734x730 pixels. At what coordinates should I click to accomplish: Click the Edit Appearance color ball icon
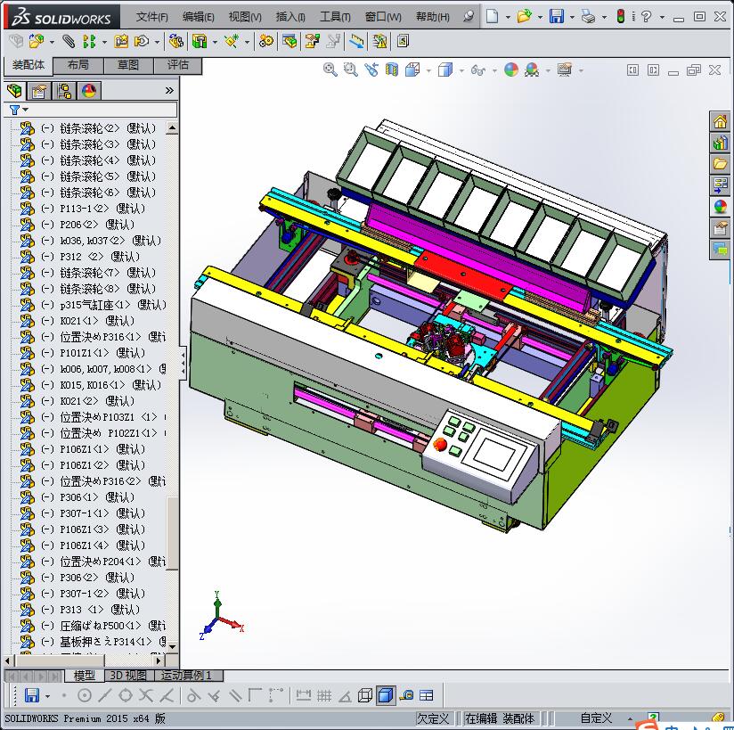click(x=511, y=70)
